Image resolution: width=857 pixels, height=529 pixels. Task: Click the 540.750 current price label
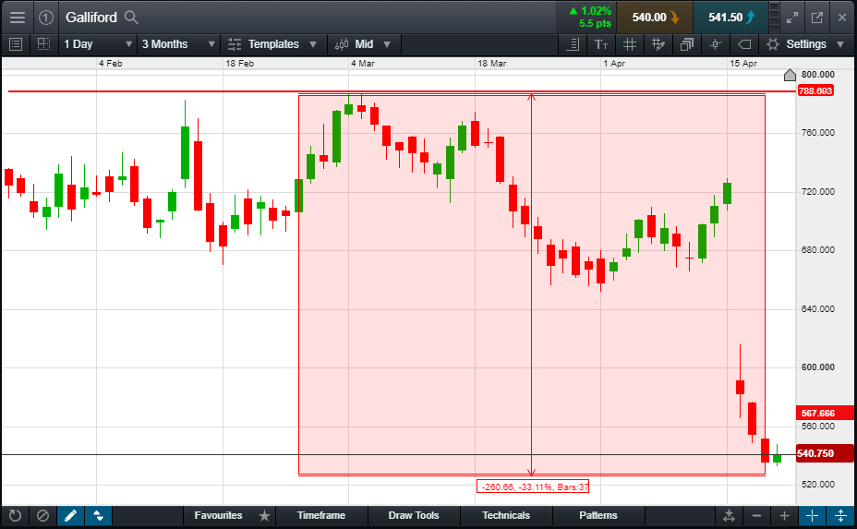point(825,453)
